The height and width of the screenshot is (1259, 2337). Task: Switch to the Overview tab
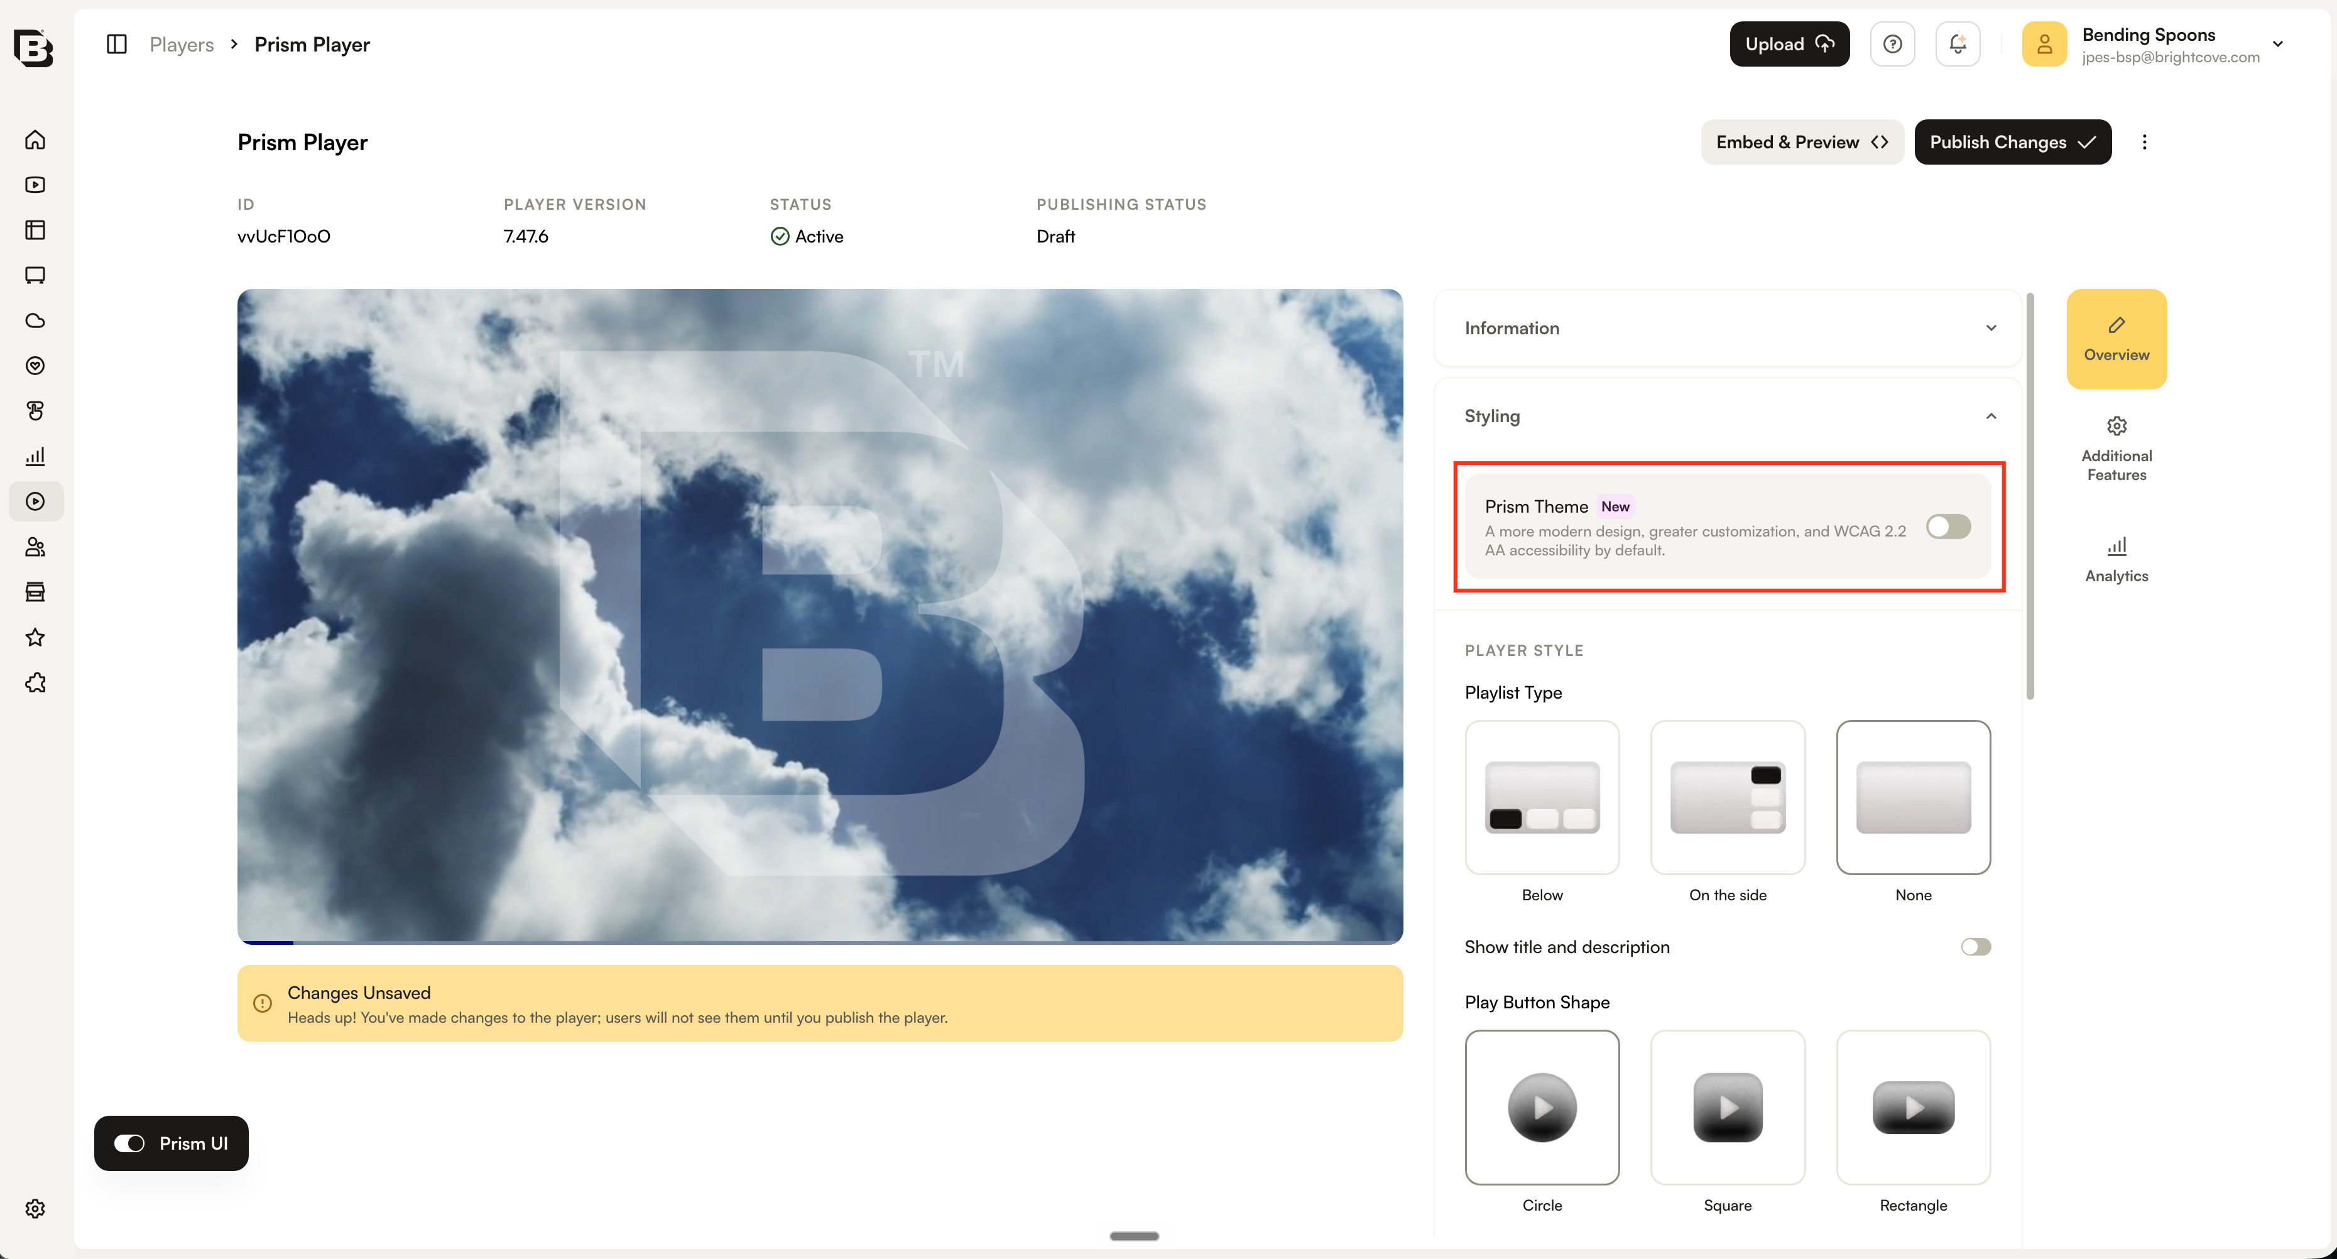(x=2116, y=339)
